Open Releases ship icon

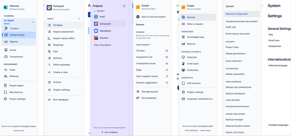(x=6, y=76)
